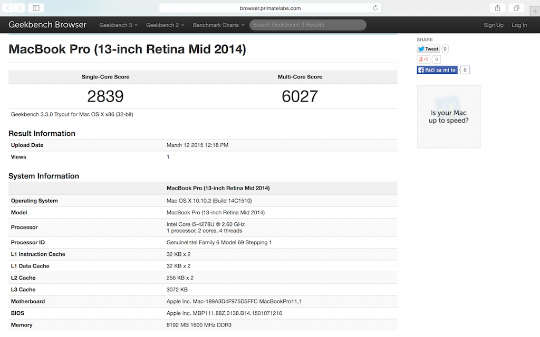Click the Tweet count bubble
The image size is (540, 337).
(x=445, y=49)
